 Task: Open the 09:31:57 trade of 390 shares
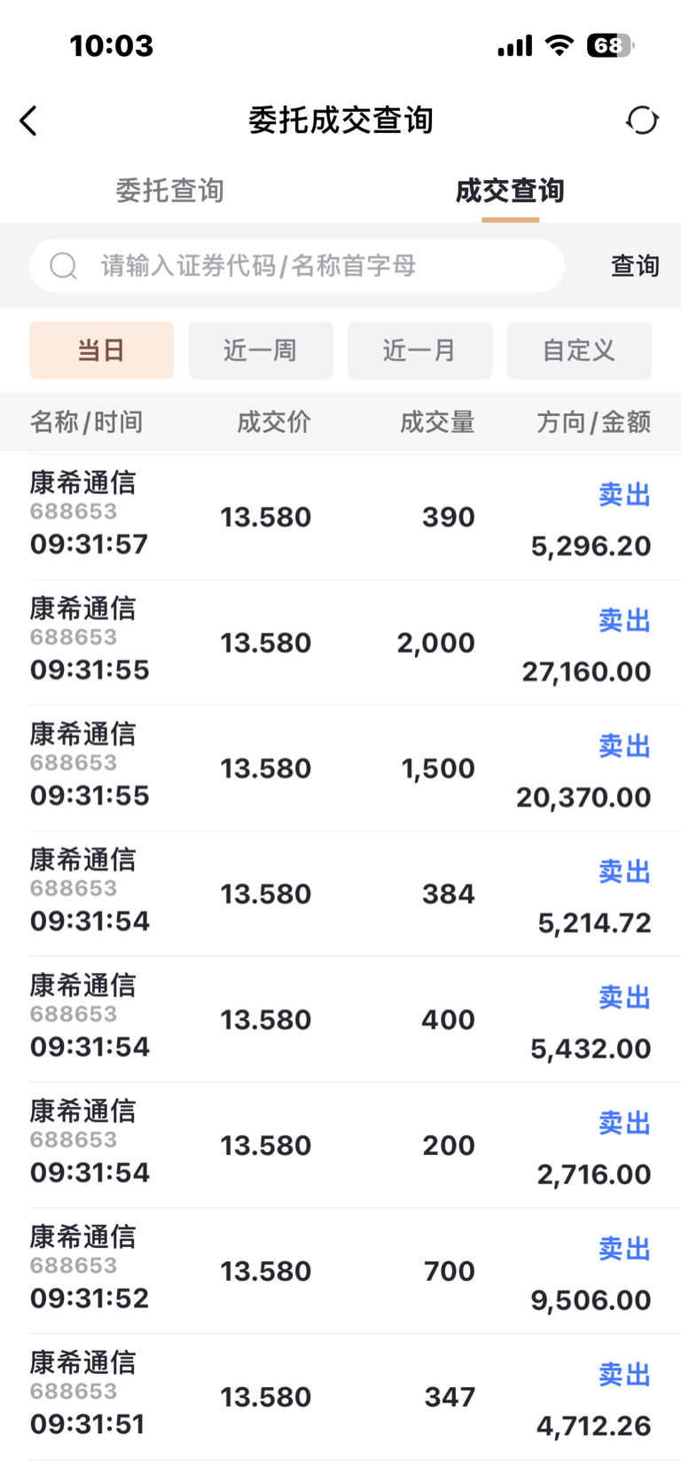coord(340,516)
